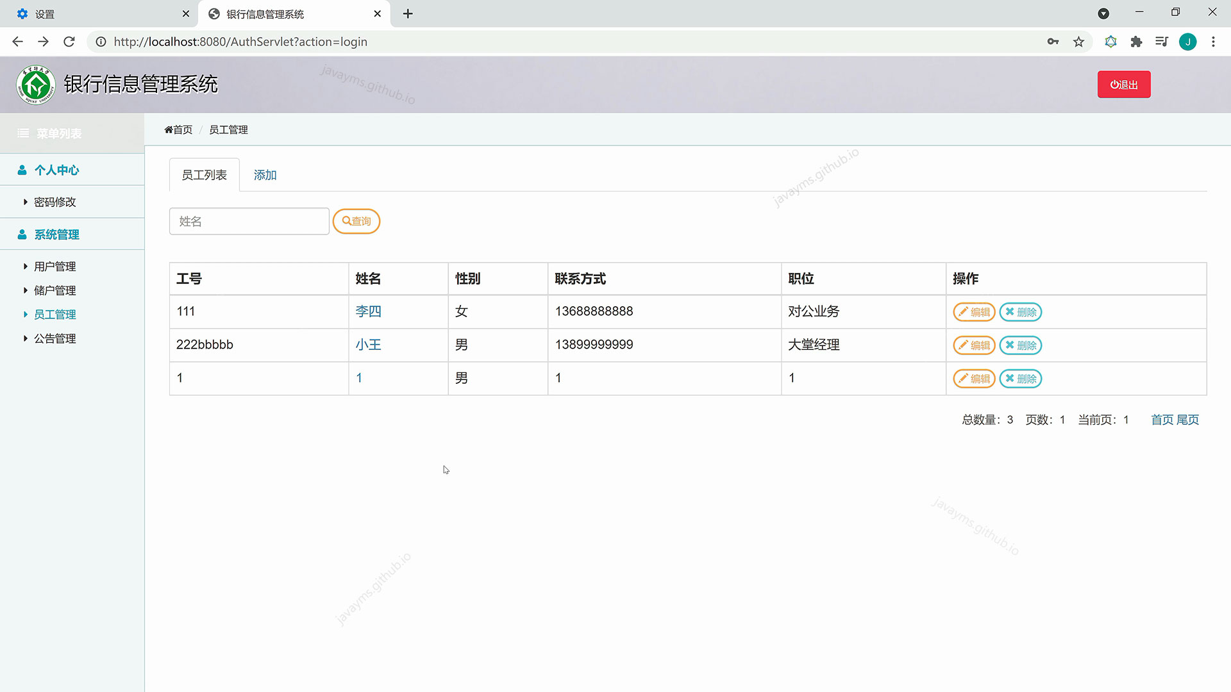Open browser extensions puzzle icon
The image size is (1231, 692).
point(1136,42)
